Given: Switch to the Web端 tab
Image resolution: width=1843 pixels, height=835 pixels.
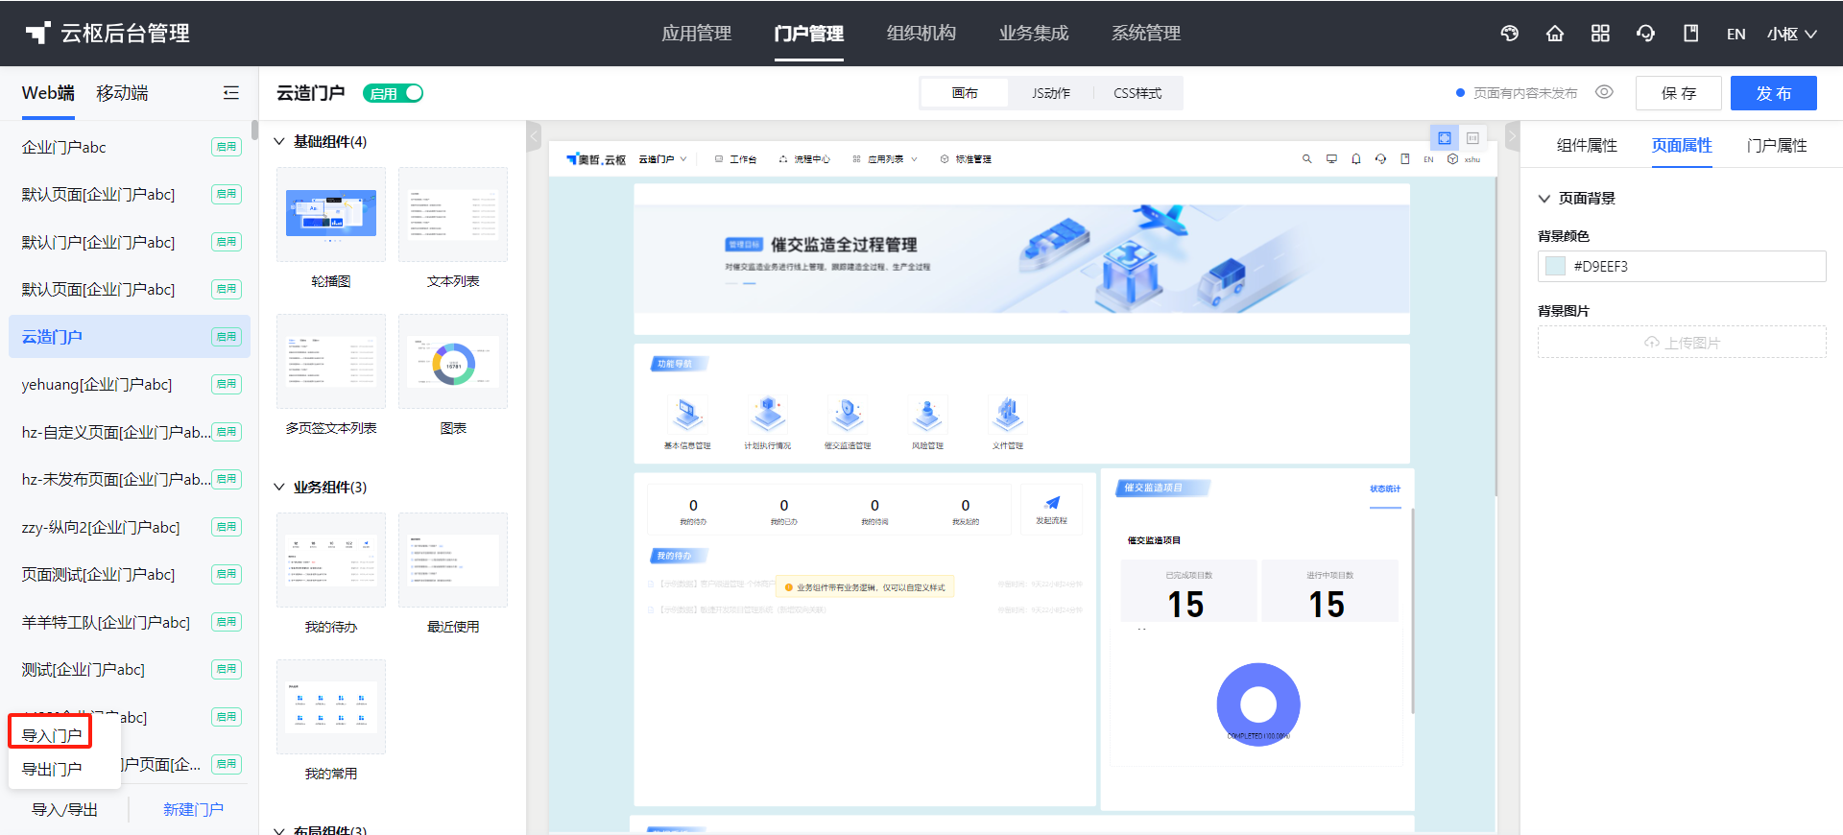Looking at the screenshot, I should (48, 93).
